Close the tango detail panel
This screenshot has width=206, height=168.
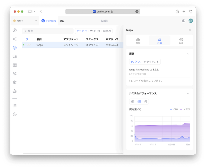pos(190,30)
